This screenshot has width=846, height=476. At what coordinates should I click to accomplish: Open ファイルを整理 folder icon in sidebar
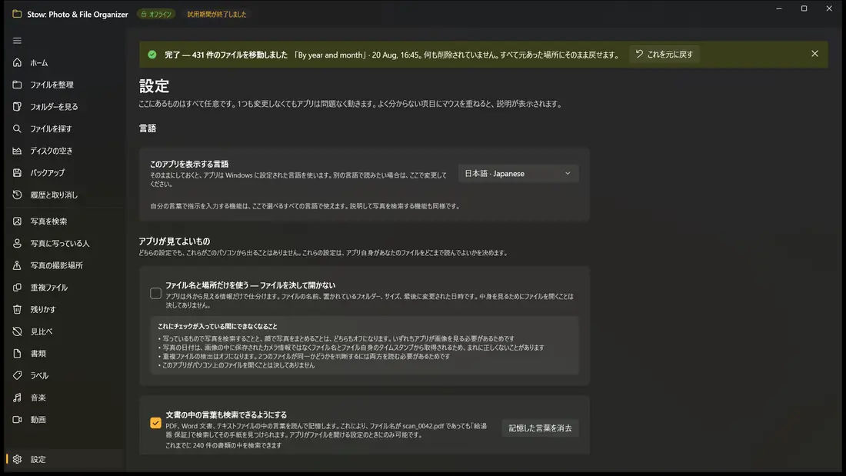17,85
